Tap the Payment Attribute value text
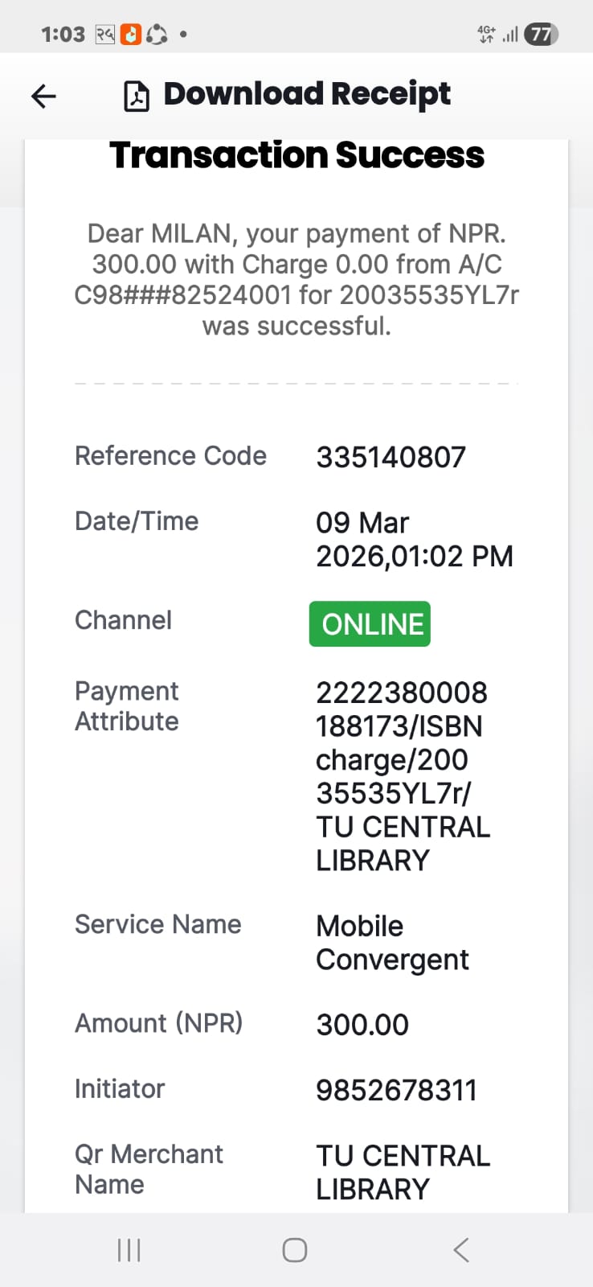The width and height of the screenshot is (593, 1287). click(x=403, y=776)
